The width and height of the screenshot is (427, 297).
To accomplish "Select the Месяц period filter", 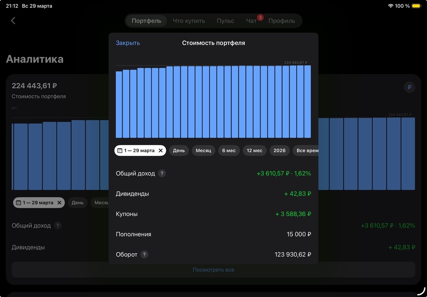I will pos(203,150).
